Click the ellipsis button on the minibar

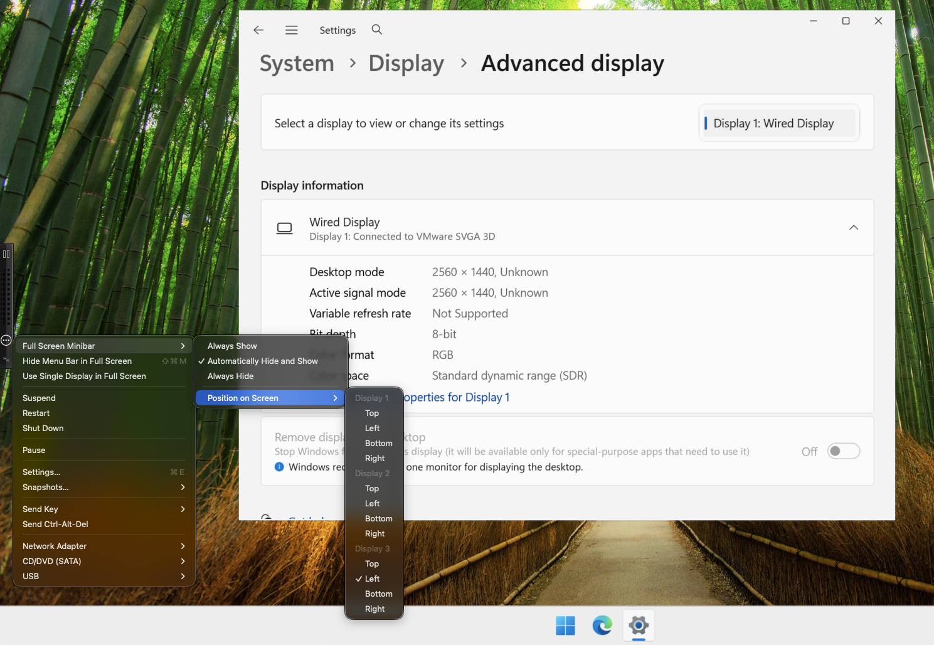coord(6,340)
